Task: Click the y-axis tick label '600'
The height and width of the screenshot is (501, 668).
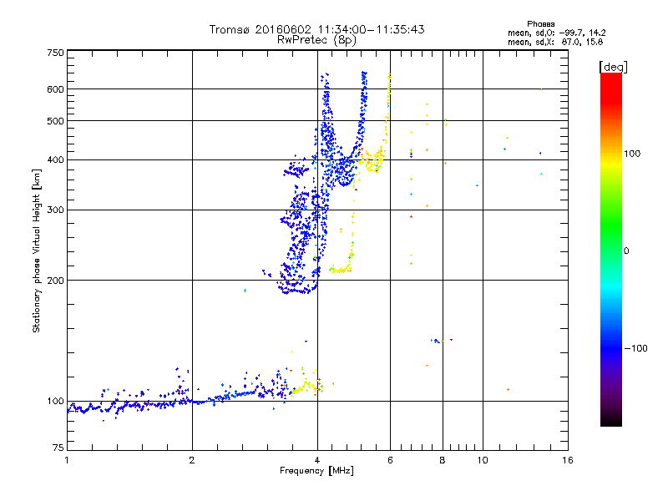Action: click(x=55, y=89)
